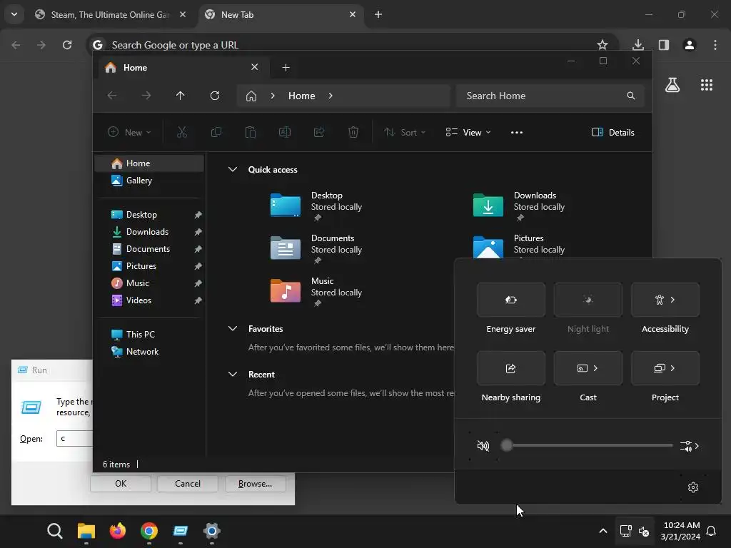Image resolution: width=731 pixels, height=548 pixels.
Task: Open the Run app icon on taskbar
Action: (181, 531)
